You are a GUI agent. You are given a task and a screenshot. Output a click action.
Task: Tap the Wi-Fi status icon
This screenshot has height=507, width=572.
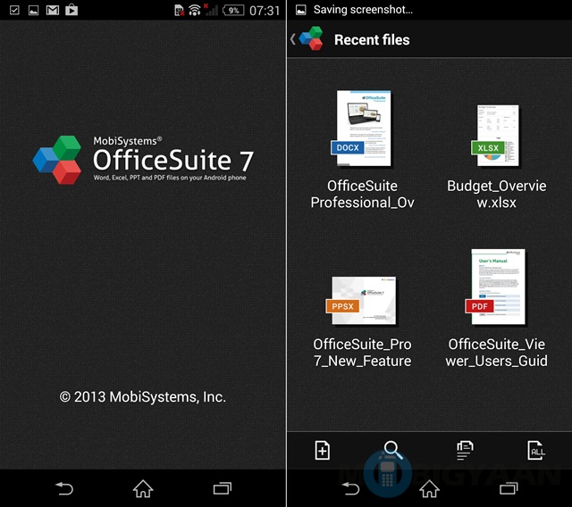coord(195,10)
